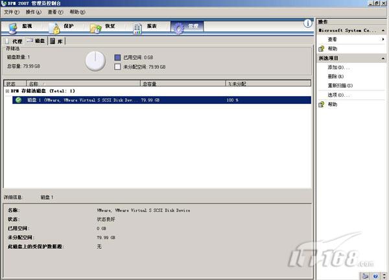Switch to the 库 (Libraries) tab
The height and width of the screenshot is (280, 389).
[x=56, y=42]
